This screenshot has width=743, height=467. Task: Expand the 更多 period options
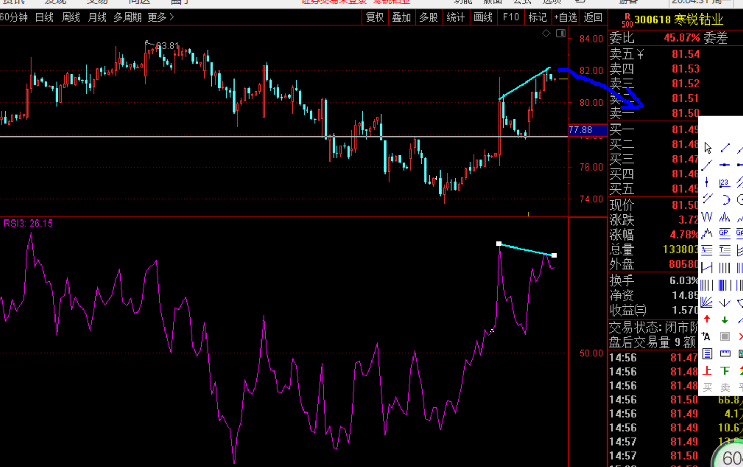click(x=160, y=18)
